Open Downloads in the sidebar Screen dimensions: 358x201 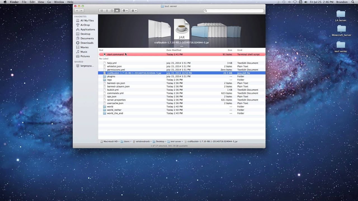tap(87, 43)
